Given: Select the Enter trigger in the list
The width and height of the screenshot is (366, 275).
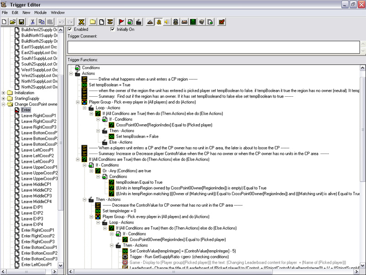Looking at the screenshot, I should tap(26, 110).
